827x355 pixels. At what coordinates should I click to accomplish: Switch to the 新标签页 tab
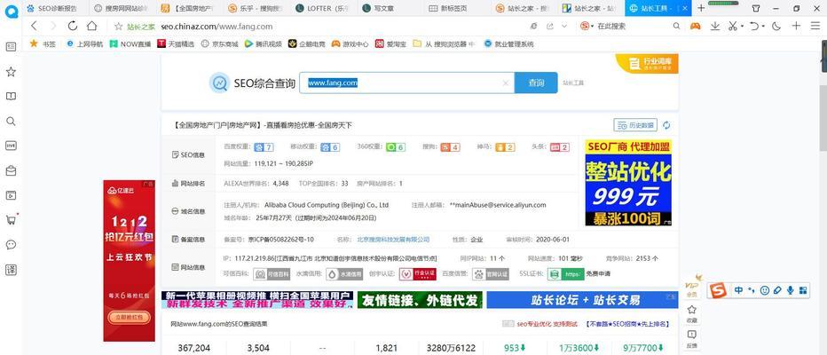point(456,8)
